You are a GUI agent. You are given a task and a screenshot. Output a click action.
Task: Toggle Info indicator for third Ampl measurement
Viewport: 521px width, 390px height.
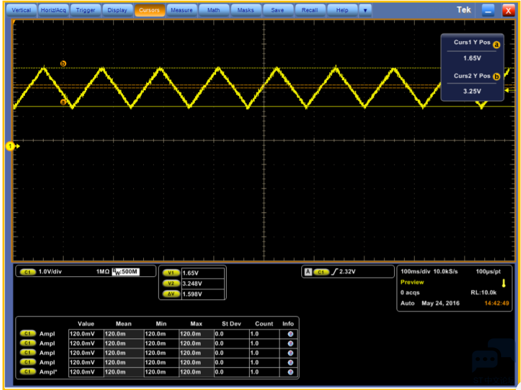[290, 353]
